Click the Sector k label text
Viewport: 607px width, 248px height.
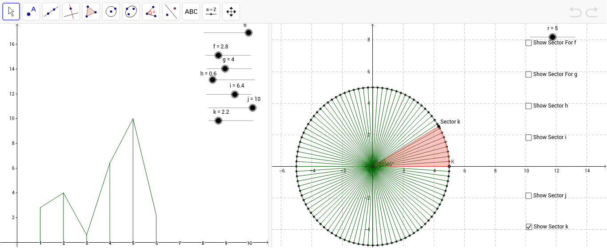point(450,122)
